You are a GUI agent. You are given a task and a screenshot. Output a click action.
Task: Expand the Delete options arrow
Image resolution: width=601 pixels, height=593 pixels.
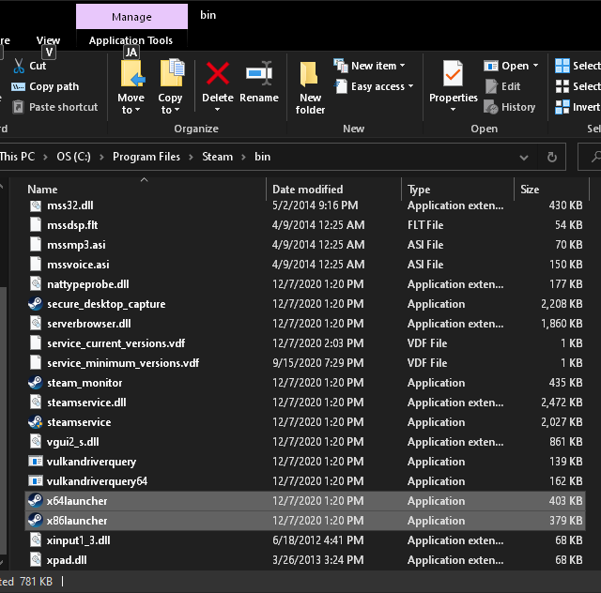[217, 110]
